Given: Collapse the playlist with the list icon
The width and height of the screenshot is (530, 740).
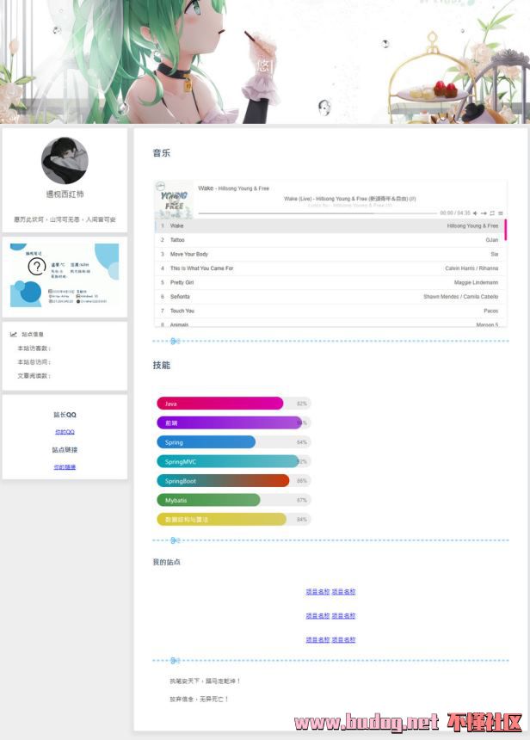Looking at the screenshot, I should [501, 213].
